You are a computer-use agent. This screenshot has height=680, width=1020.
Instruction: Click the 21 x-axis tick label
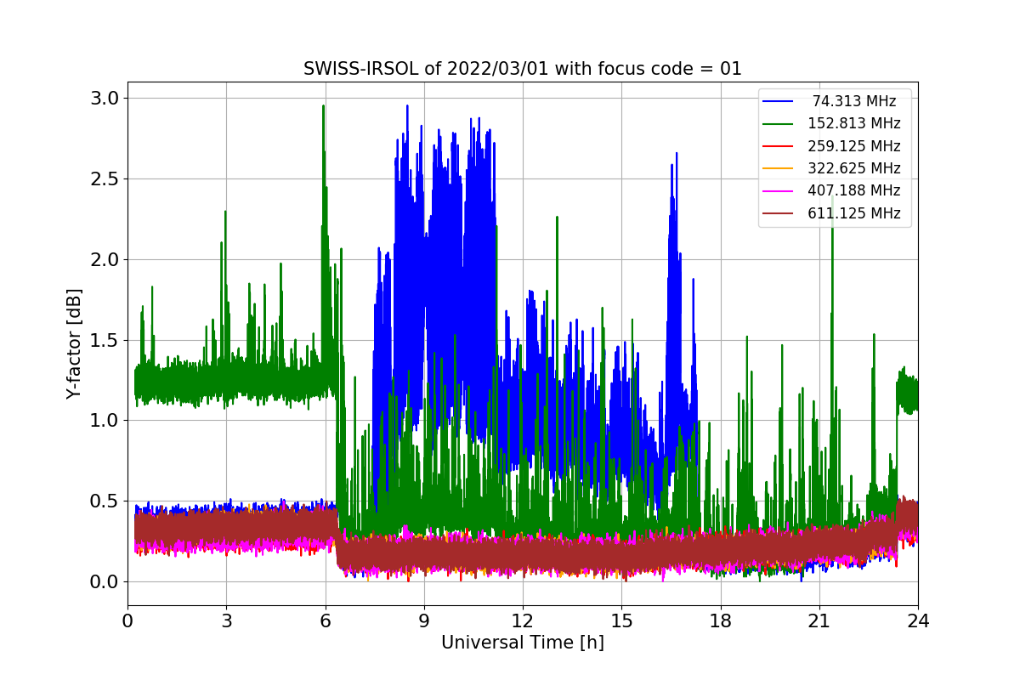point(819,621)
